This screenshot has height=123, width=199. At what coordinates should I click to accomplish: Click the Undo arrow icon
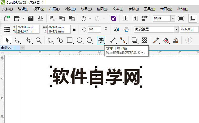click(x=83, y=18)
